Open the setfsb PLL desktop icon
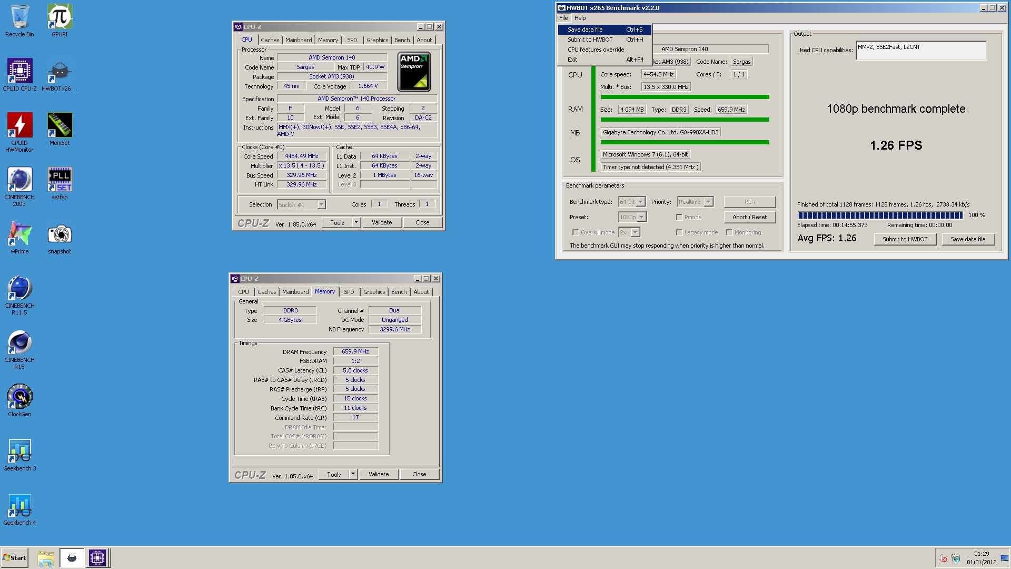The height and width of the screenshot is (569, 1011). (x=60, y=183)
